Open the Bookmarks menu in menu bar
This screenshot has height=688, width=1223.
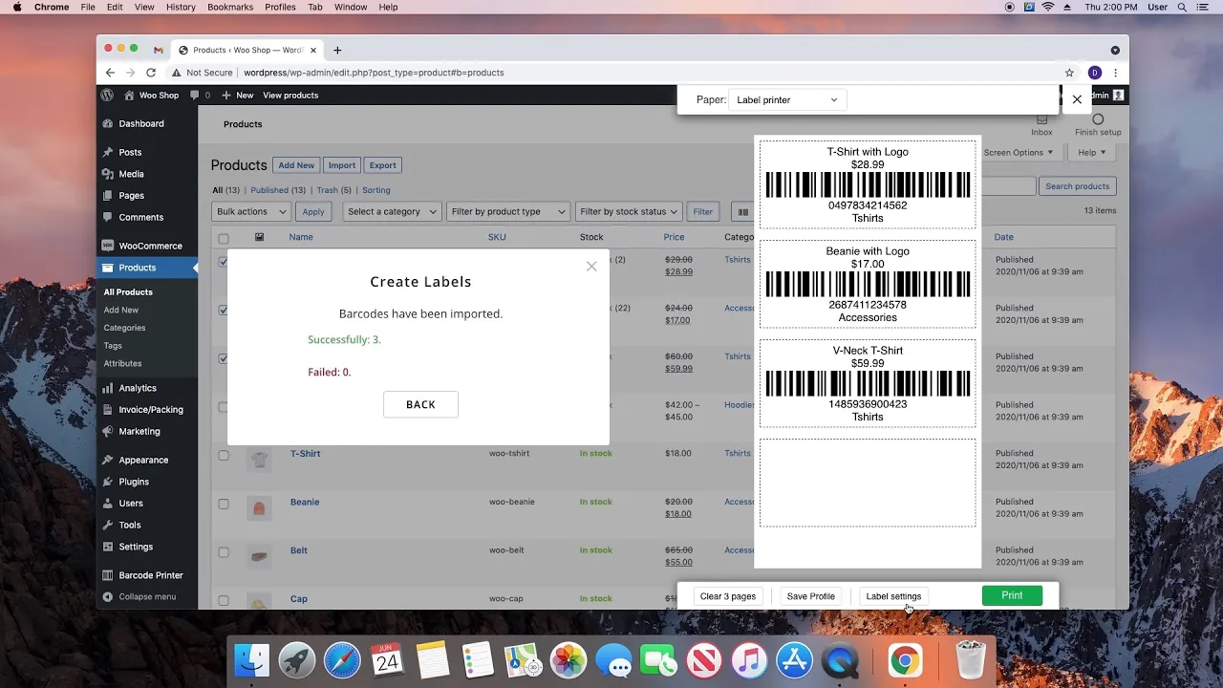[230, 7]
